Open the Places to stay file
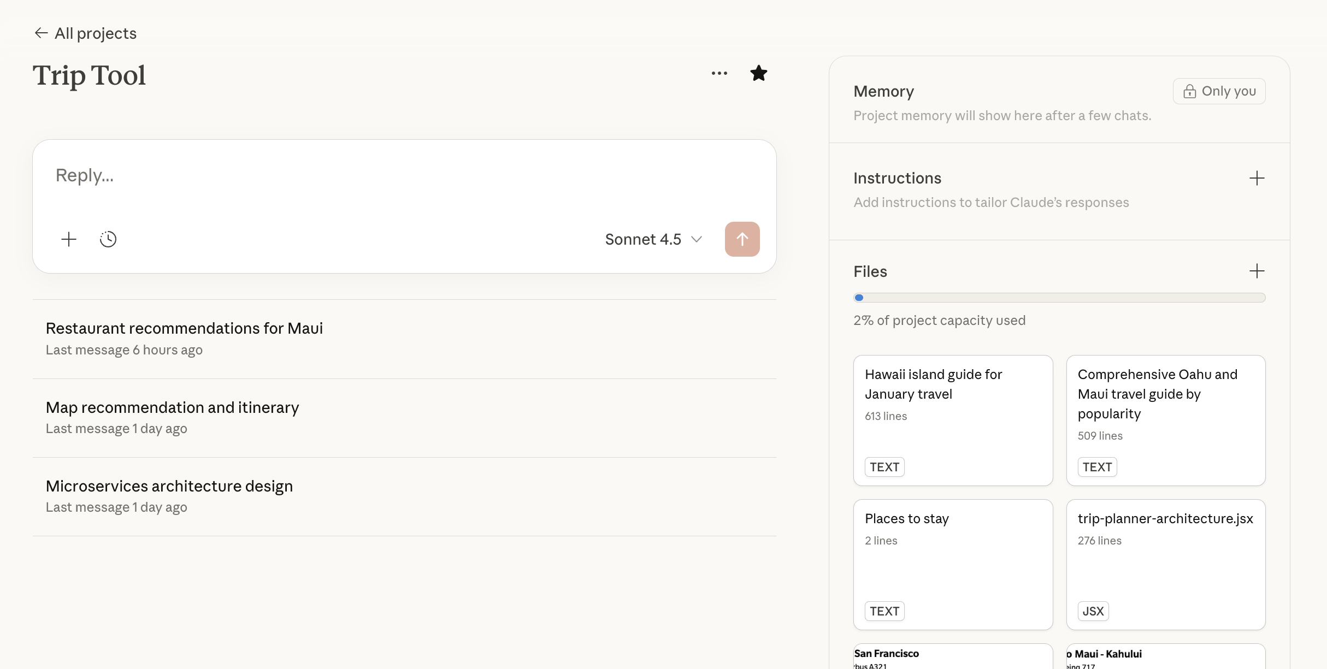The height and width of the screenshot is (669, 1327). coord(953,564)
